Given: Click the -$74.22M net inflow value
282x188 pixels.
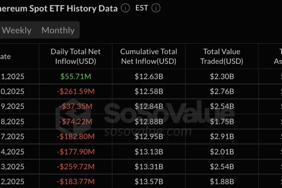Looking at the screenshot, I should pos(76,121).
